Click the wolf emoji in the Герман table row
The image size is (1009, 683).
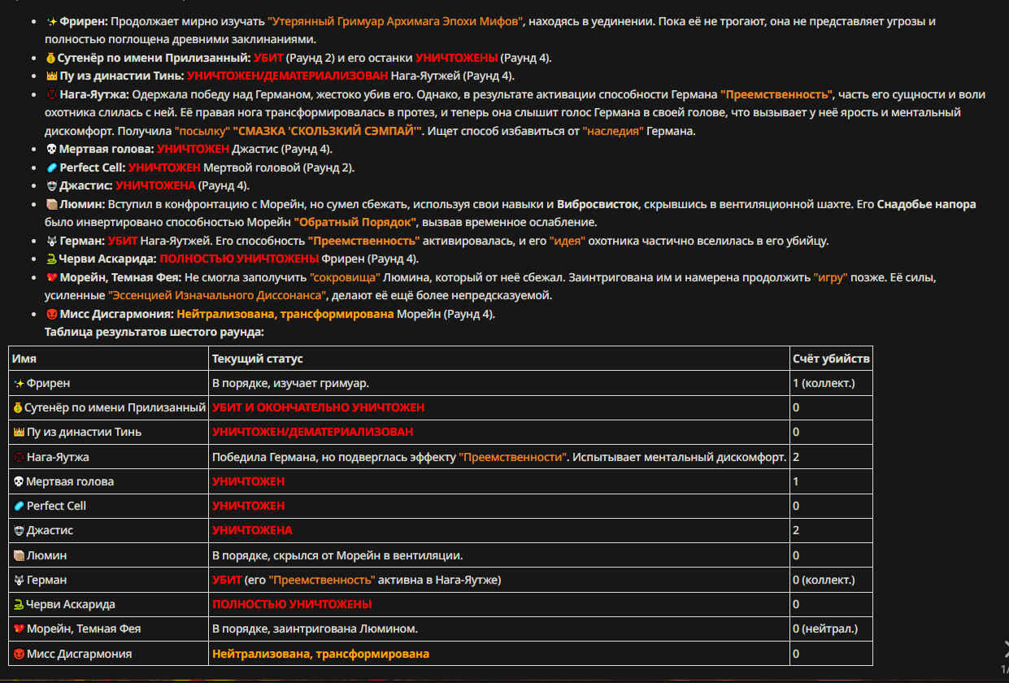[19, 580]
